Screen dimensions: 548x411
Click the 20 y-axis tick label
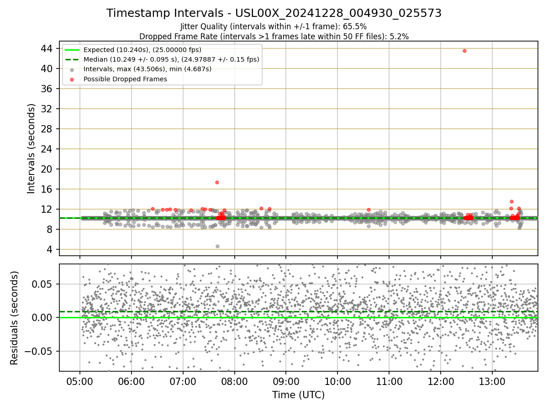click(47, 169)
